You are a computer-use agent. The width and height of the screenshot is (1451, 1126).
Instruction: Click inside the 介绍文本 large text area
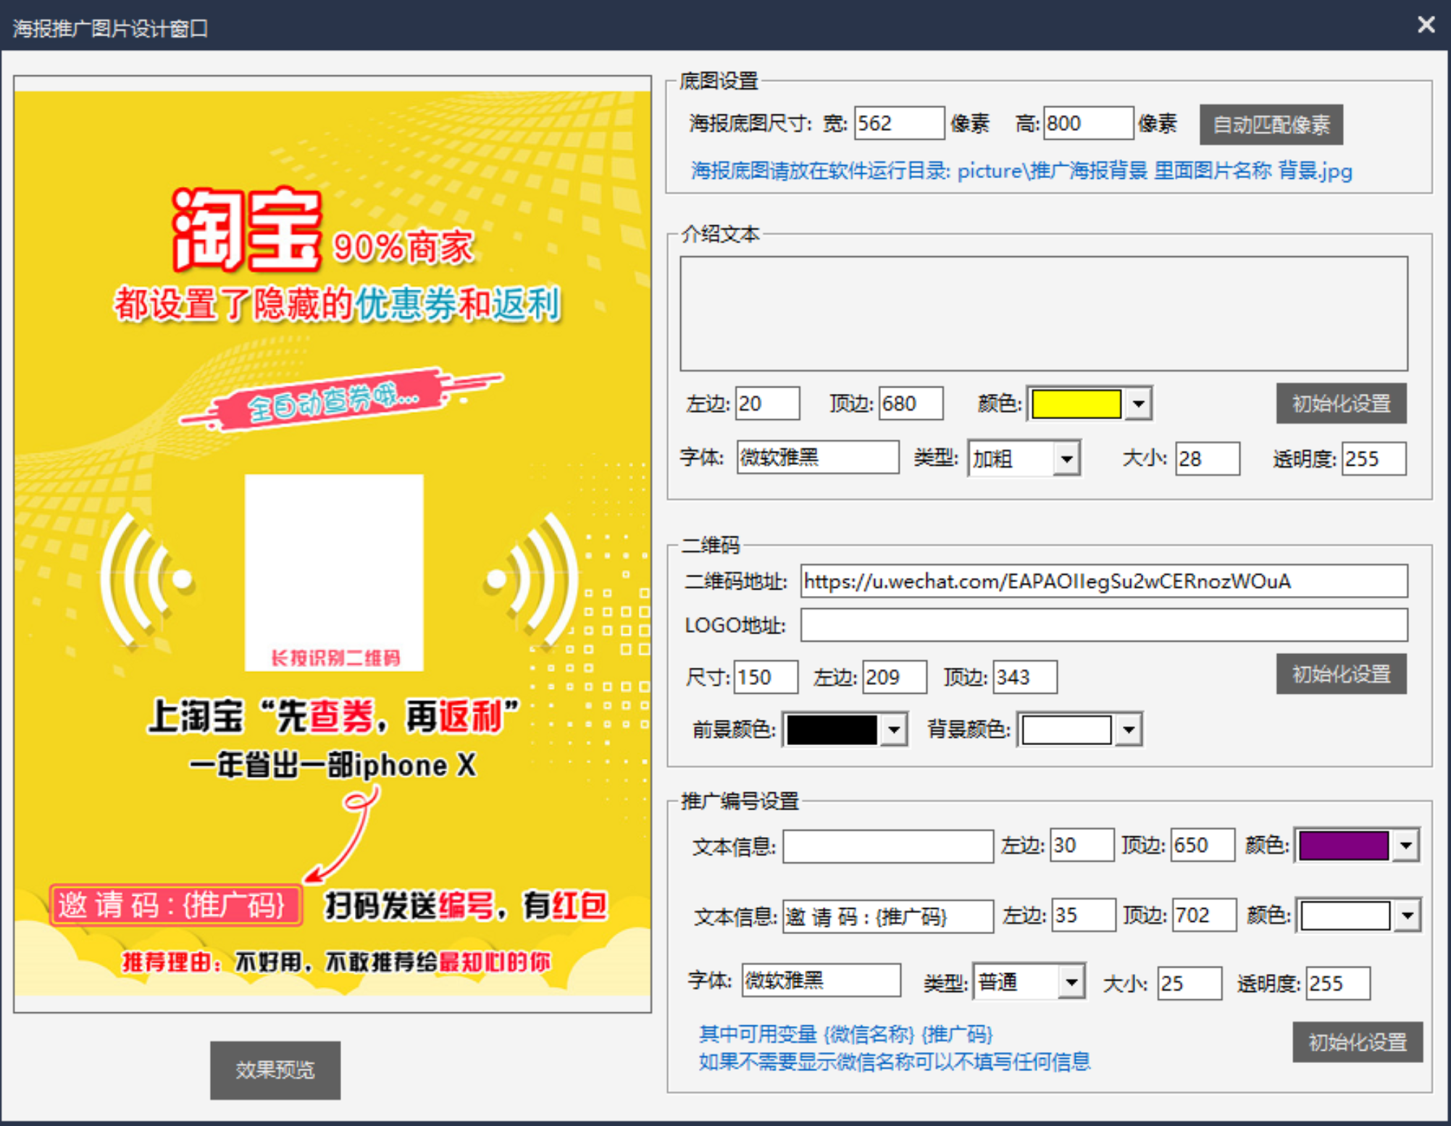[x=1044, y=314]
